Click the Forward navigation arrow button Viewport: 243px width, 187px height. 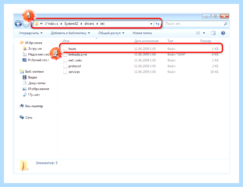coord(26,24)
